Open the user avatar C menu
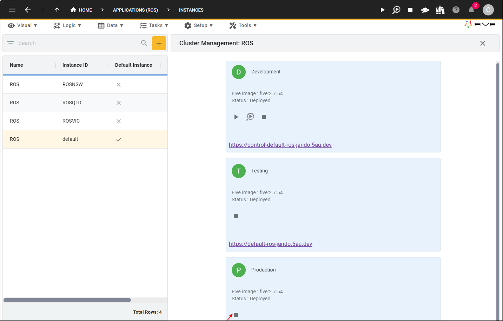The width and height of the screenshot is (503, 321). 488,10
